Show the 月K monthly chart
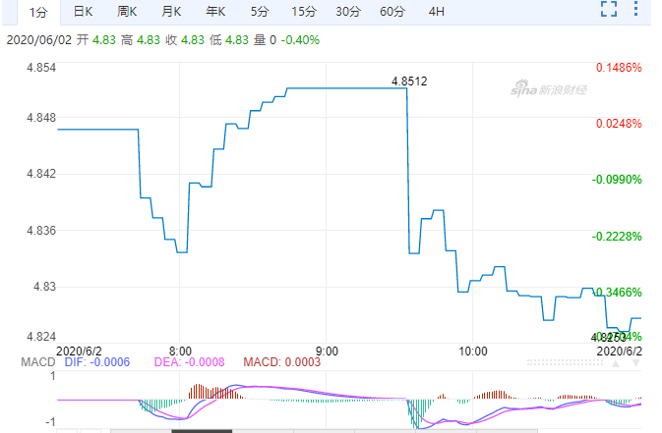Image resolution: width=662 pixels, height=433 pixels. [x=171, y=12]
